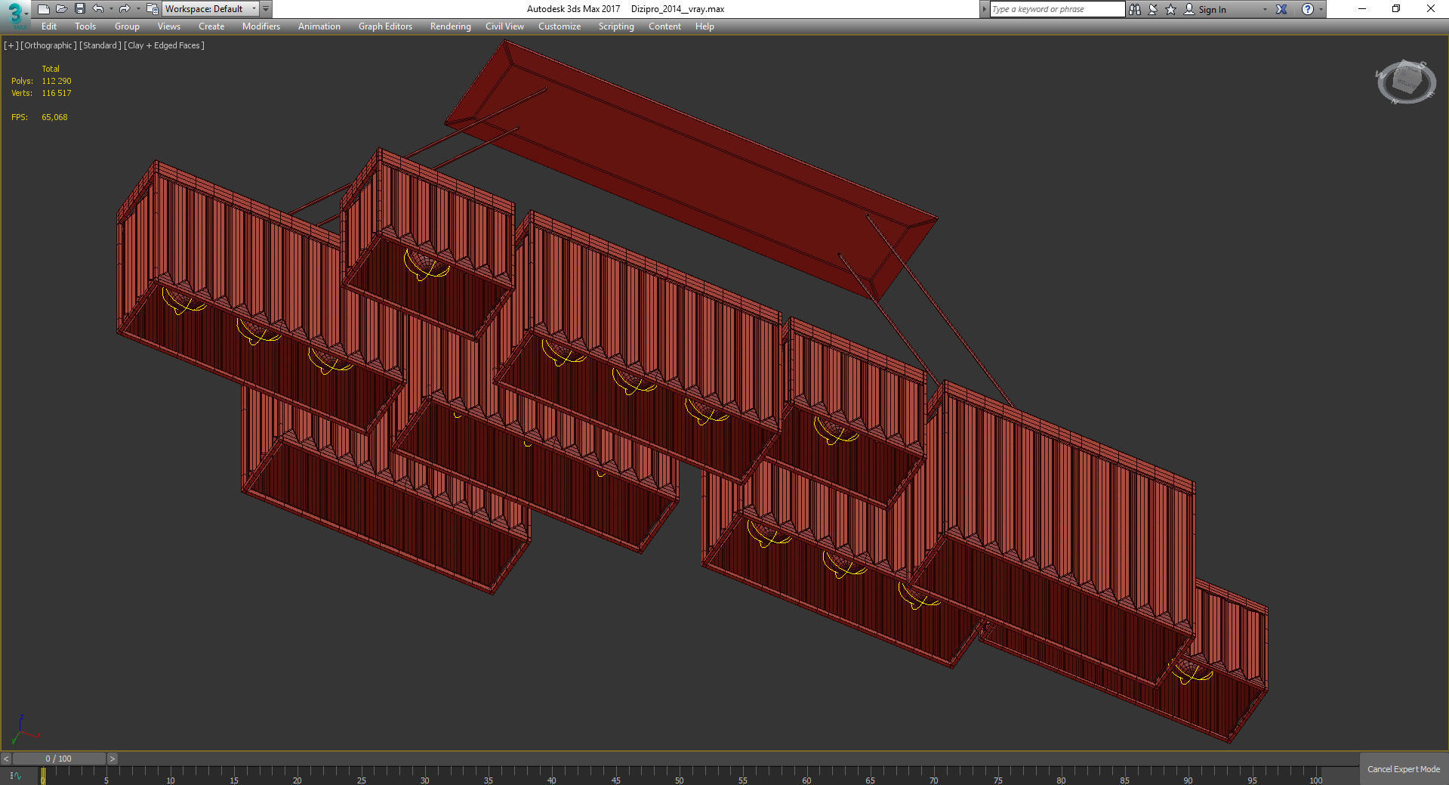Click the binoculars search icon
The height and width of the screenshot is (785, 1449).
coord(1135,9)
